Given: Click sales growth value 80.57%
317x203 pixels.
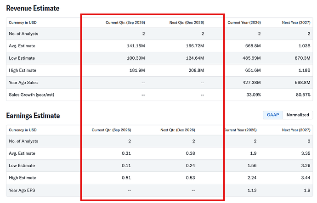Looking at the screenshot, I should 303,95.
